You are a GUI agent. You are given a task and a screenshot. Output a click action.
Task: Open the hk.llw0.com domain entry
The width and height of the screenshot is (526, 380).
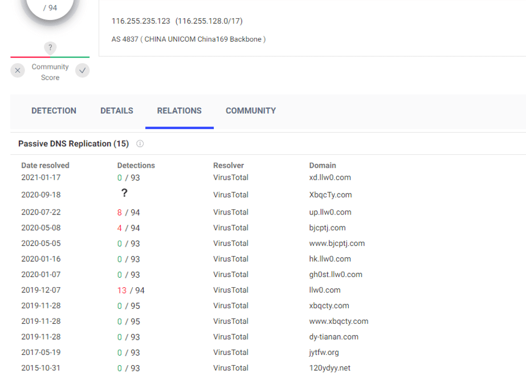pyautogui.click(x=330, y=259)
